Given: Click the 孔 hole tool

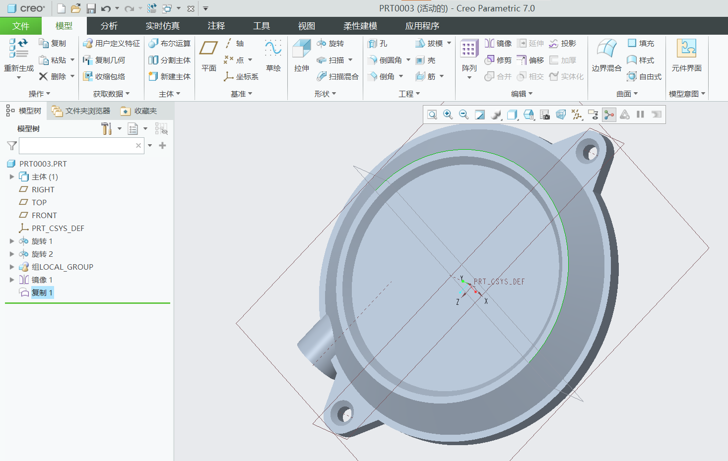Looking at the screenshot, I should pyautogui.click(x=378, y=44).
